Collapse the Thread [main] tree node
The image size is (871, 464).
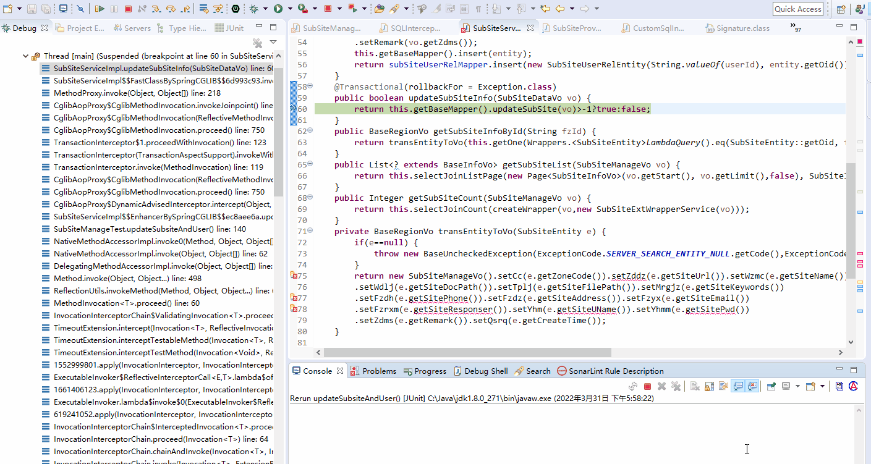(25, 56)
